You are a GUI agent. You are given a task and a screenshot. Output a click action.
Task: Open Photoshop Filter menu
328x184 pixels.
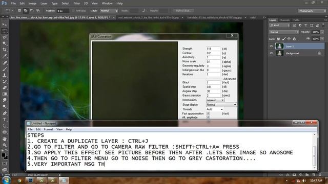[76, 4]
